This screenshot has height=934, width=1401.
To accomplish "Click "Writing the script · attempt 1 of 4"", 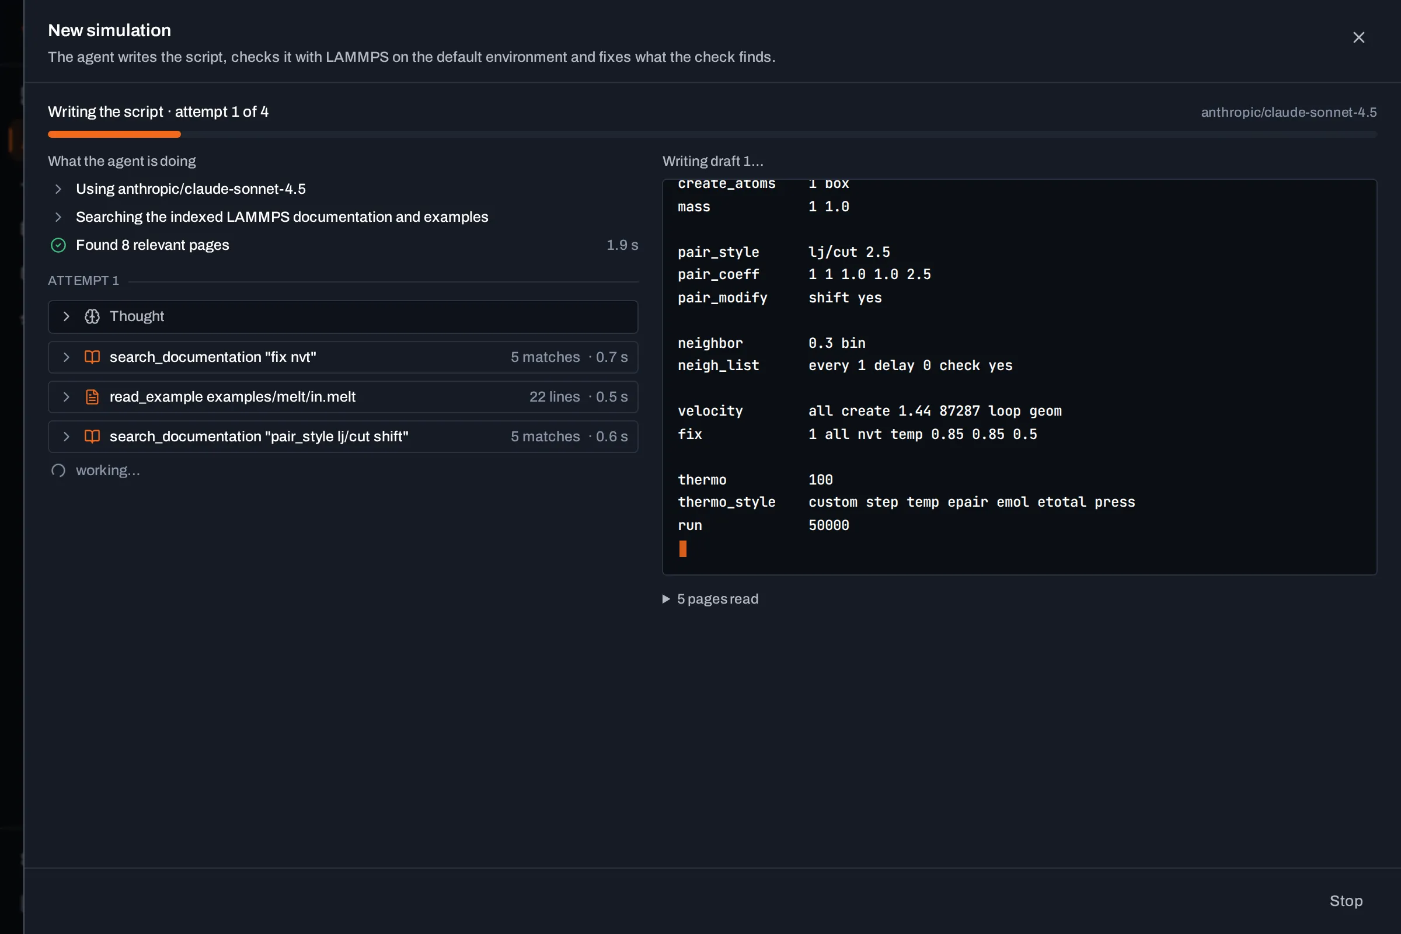I will point(158,111).
